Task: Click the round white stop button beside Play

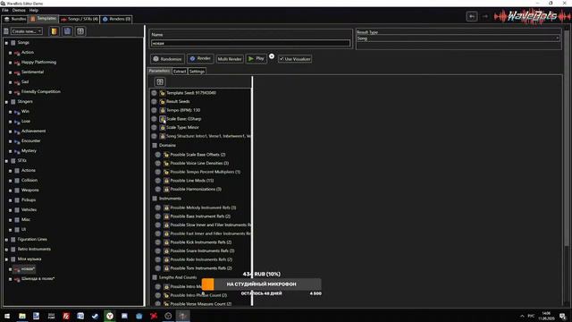Action: pos(272,56)
